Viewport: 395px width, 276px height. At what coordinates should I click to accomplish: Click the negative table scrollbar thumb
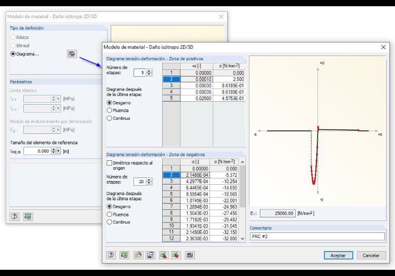coord(242,186)
